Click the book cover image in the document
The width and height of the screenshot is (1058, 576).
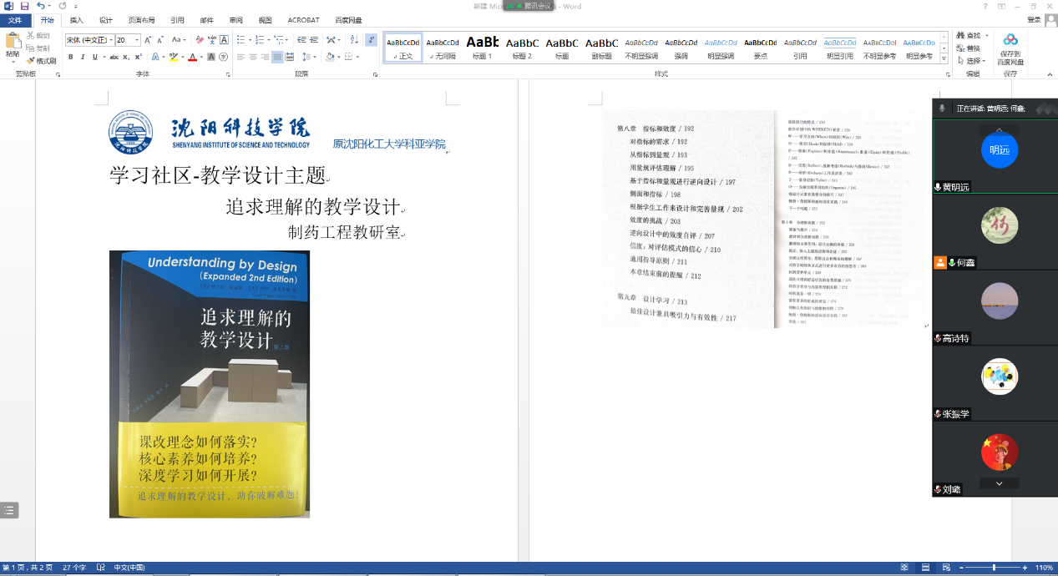(x=210, y=384)
